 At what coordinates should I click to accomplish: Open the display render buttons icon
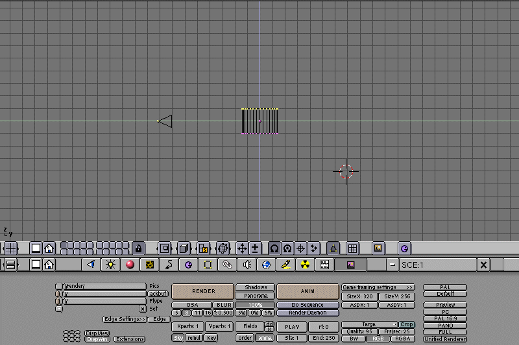pos(350,265)
